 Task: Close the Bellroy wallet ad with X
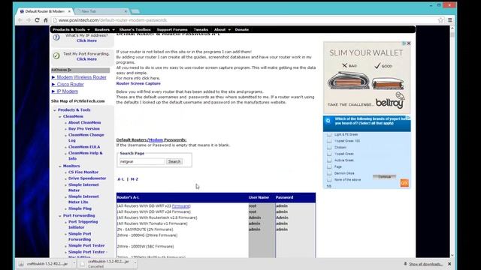[409, 43]
